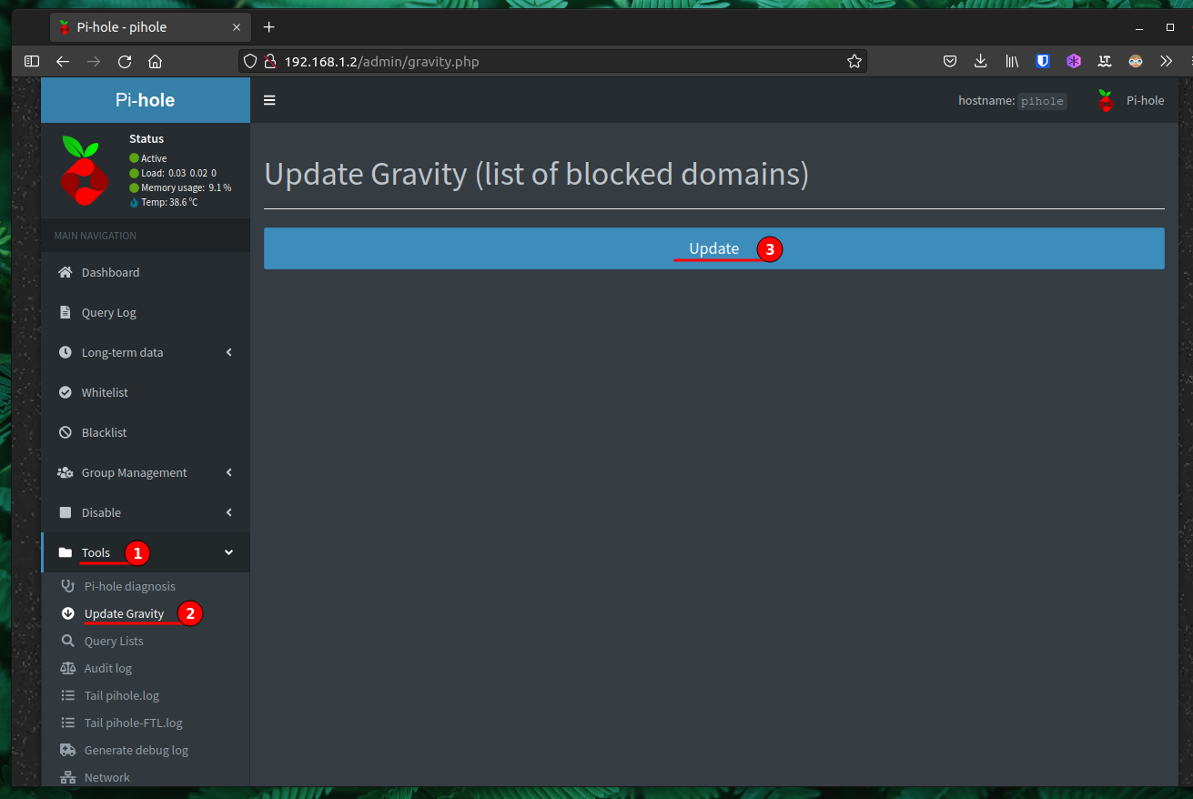Click the Query Lists magnifier icon
Viewport: 1193px width, 799px height.
point(67,641)
